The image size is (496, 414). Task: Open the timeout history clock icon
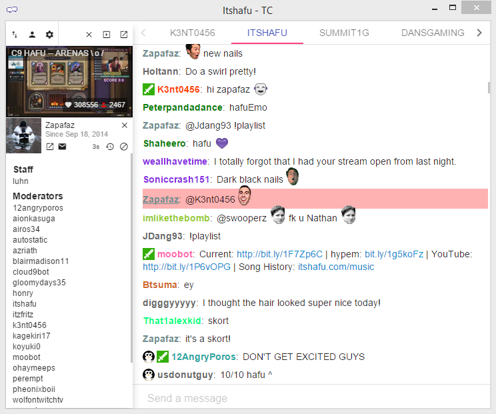point(110,147)
